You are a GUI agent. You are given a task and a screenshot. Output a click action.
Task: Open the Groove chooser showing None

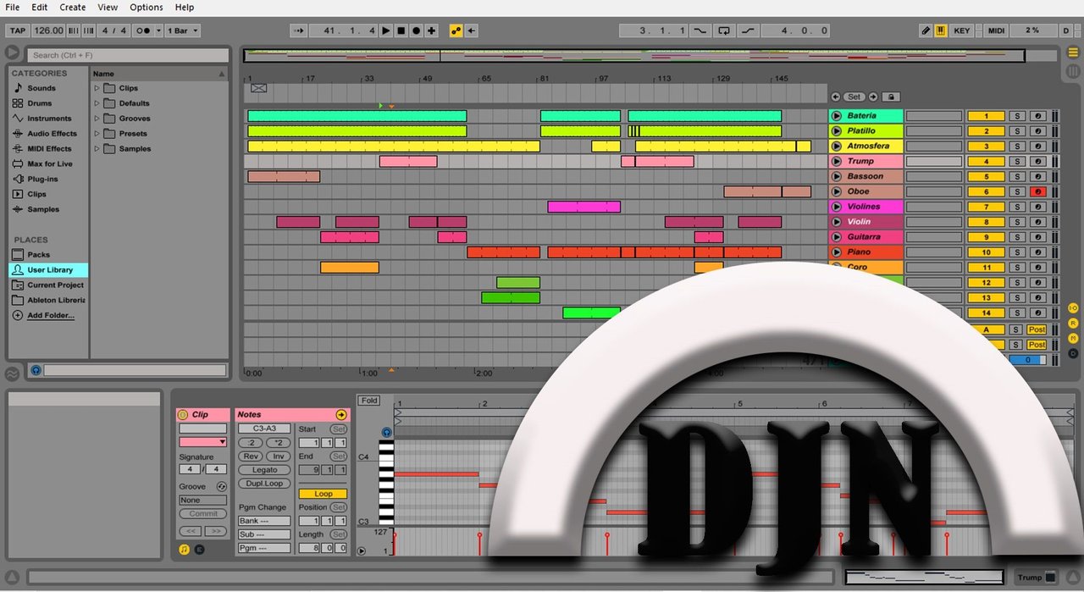[202, 501]
